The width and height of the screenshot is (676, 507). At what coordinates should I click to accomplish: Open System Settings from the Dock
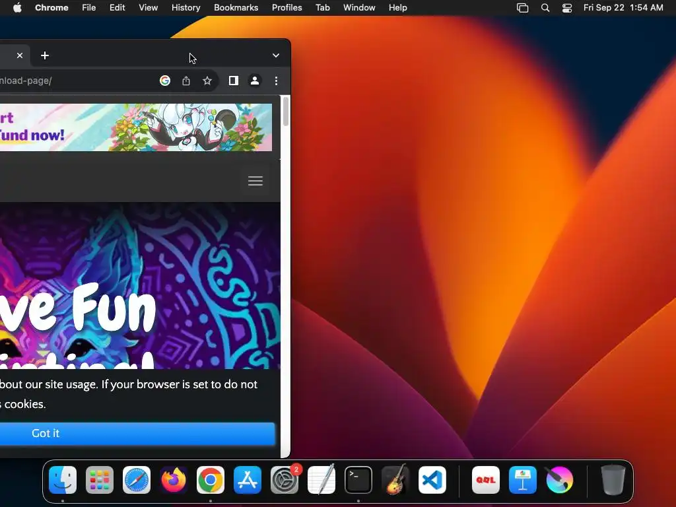coord(285,480)
